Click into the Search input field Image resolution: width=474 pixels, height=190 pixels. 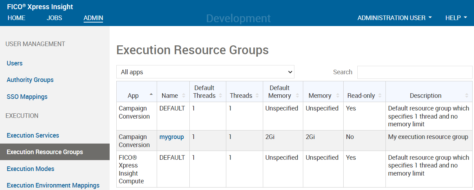415,72
